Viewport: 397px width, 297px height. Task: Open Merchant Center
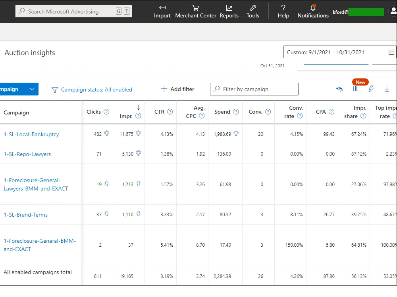196,11
